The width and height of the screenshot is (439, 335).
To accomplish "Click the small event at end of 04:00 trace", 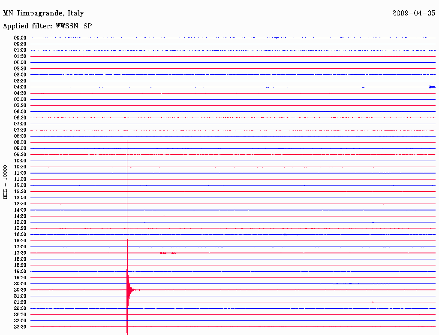I will click(x=432, y=87).
